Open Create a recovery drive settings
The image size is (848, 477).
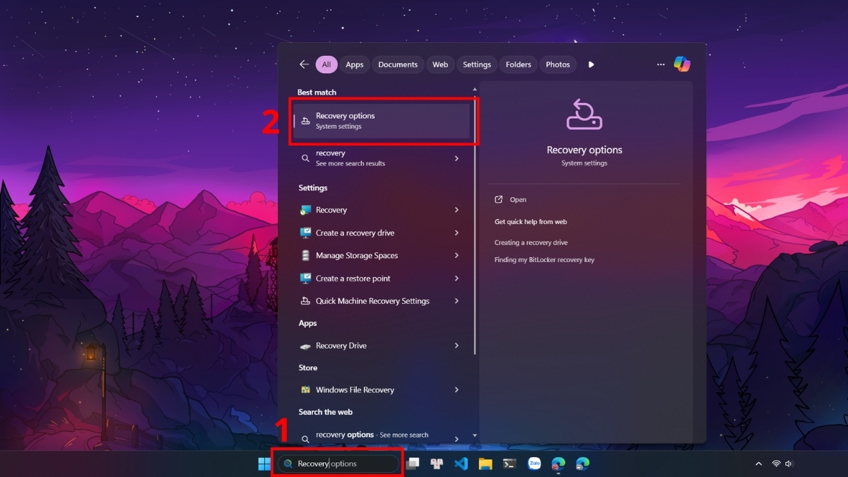coord(354,232)
